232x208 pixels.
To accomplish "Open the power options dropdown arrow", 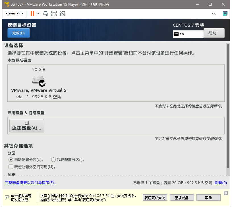I will [38, 13].
